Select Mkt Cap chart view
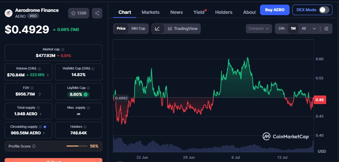This screenshot has height=162, width=339. pyautogui.click(x=138, y=29)
